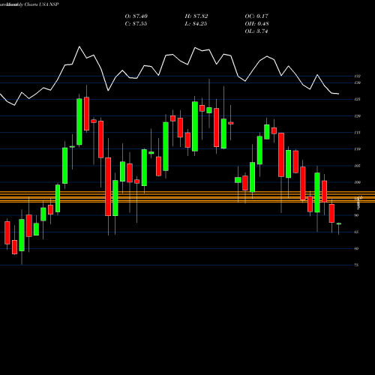This screenshot has height=375, width=375.
Task: Click the 105 price axis label
Action: point(358,166)
